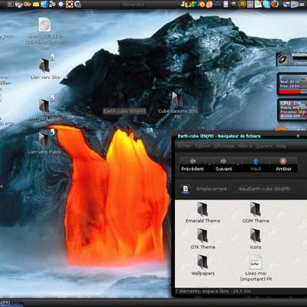
Task: Click the CPU monitor desktop widget
Action: tap(292, 110)
